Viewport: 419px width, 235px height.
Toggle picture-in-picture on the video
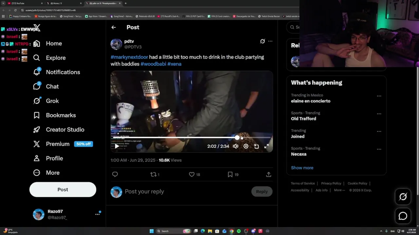tap(256, 146)
